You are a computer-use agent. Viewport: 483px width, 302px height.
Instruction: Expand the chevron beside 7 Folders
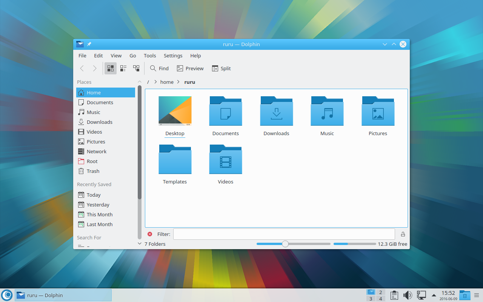tap(140, 244)
